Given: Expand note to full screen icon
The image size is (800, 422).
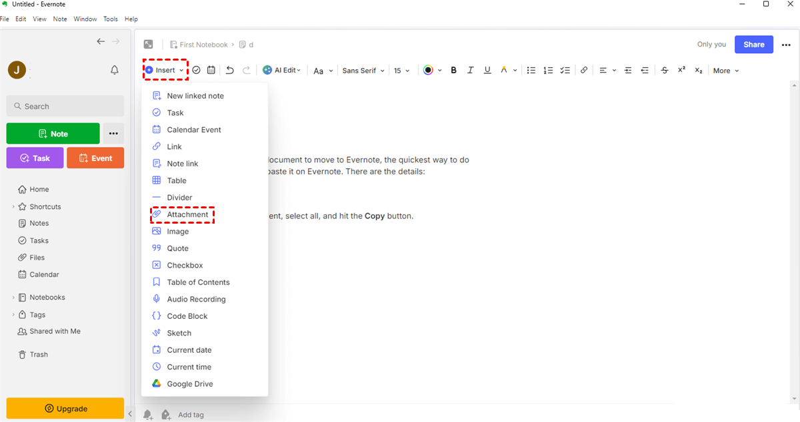Looking at the screenshot, I should [x=148, y=45].
